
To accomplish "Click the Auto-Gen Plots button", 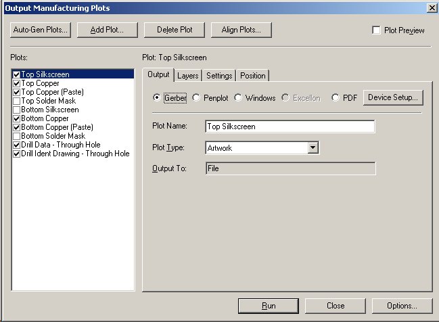I will point(41,30).
